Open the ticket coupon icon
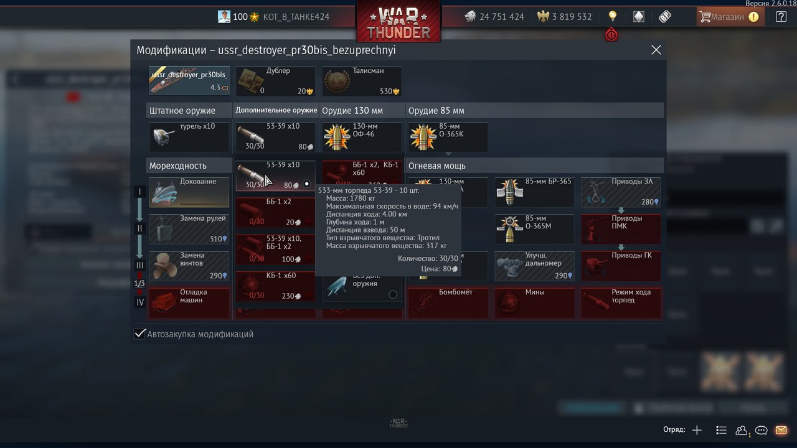Image resolution: width=797 pixels, height=448 pixels. [665, 17]
